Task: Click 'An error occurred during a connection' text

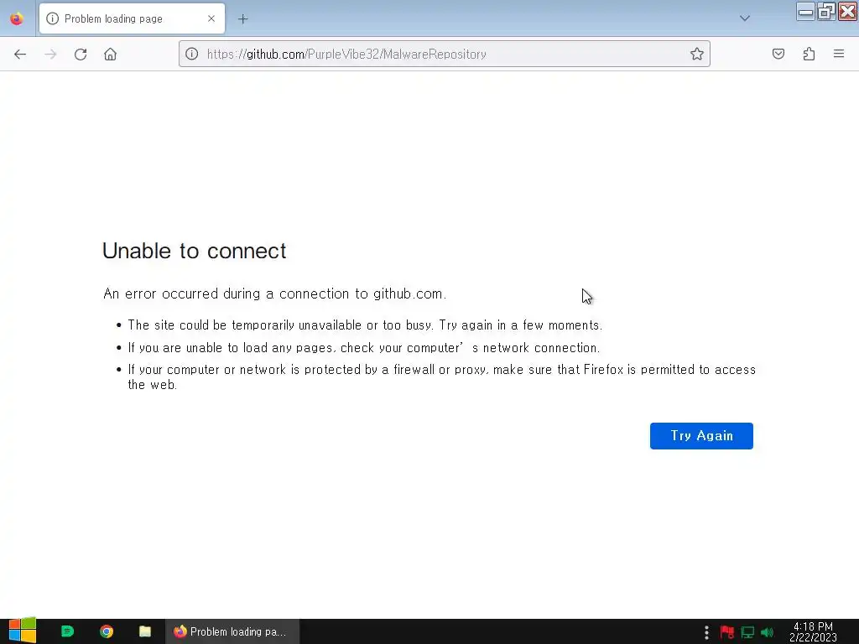Action: [x=275, y=293]
